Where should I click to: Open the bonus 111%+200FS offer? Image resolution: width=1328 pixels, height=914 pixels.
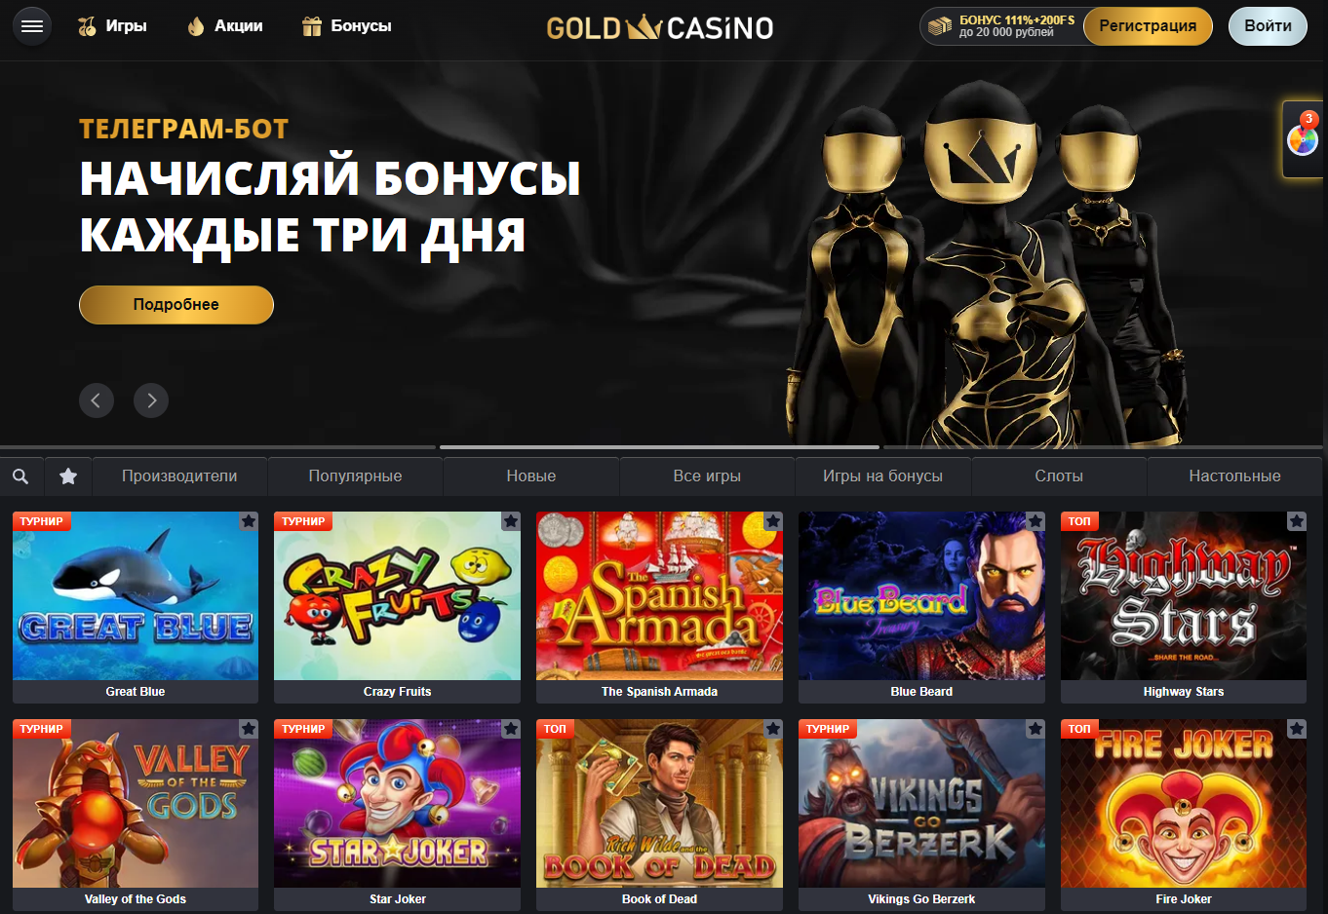point(1001,26)
